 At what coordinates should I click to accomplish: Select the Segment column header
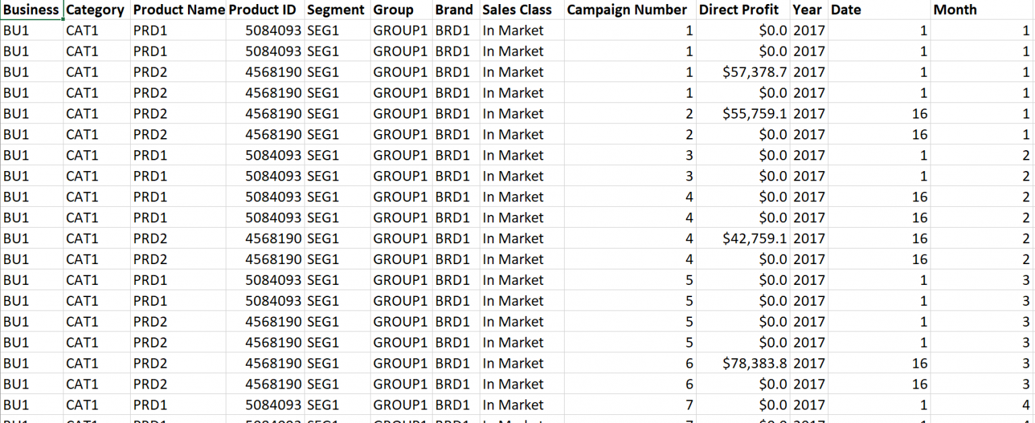(336, 9)
